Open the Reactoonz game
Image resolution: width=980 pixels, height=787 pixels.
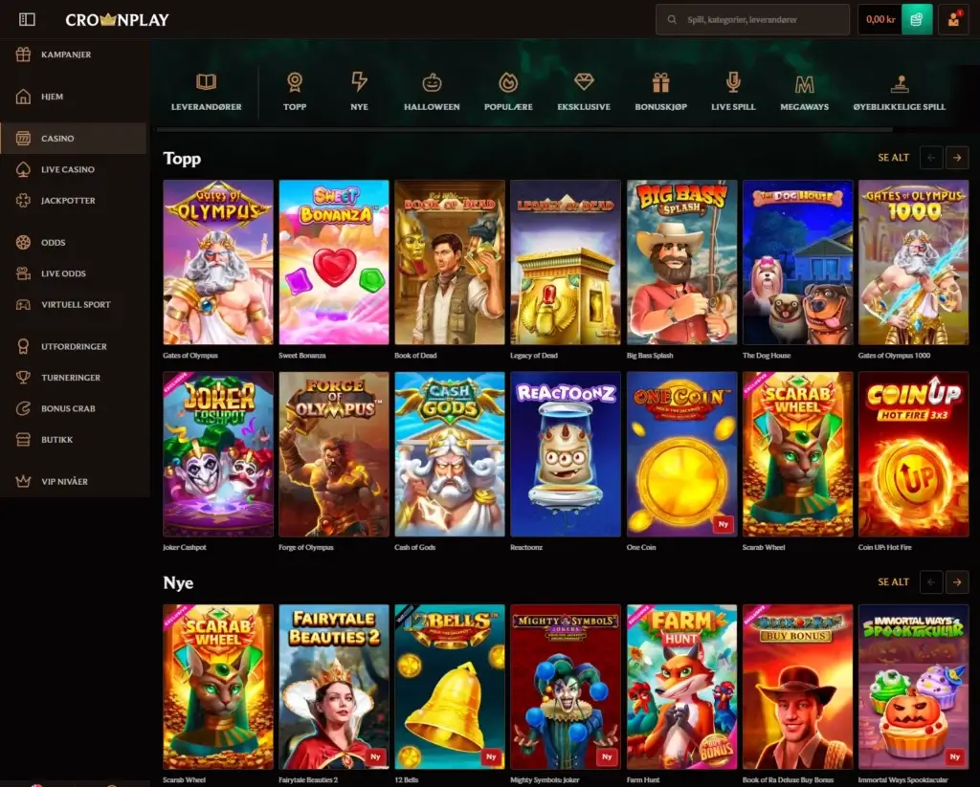[x=566, y=454]
